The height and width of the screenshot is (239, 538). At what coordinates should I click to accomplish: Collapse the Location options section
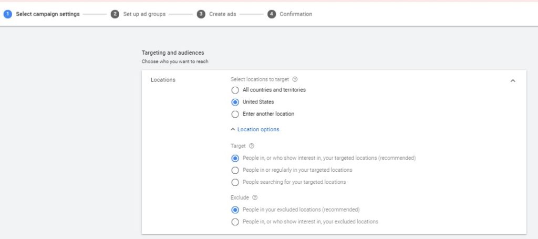[x=255, y=130]
